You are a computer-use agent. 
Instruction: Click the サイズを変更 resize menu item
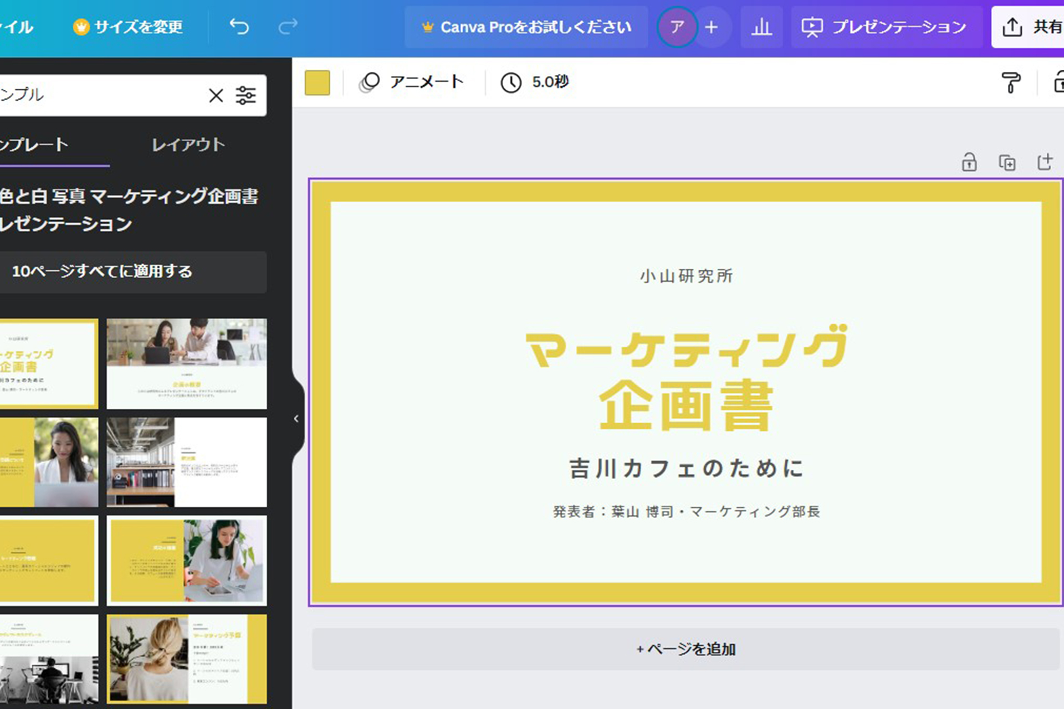coord(128,27)
